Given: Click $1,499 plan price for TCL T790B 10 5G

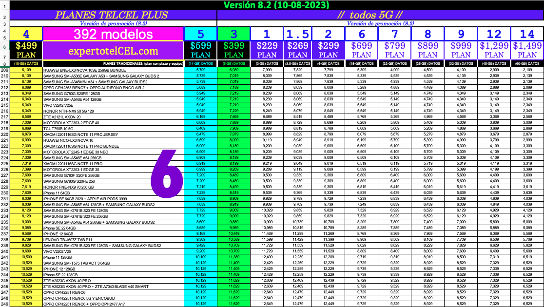Looking at the screenshot, I should (527, 128).
